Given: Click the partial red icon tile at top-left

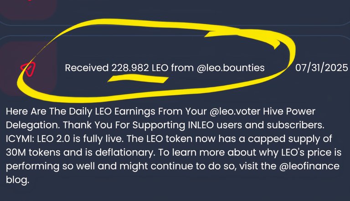Looking at the screenshot, I should coord(28,9).
